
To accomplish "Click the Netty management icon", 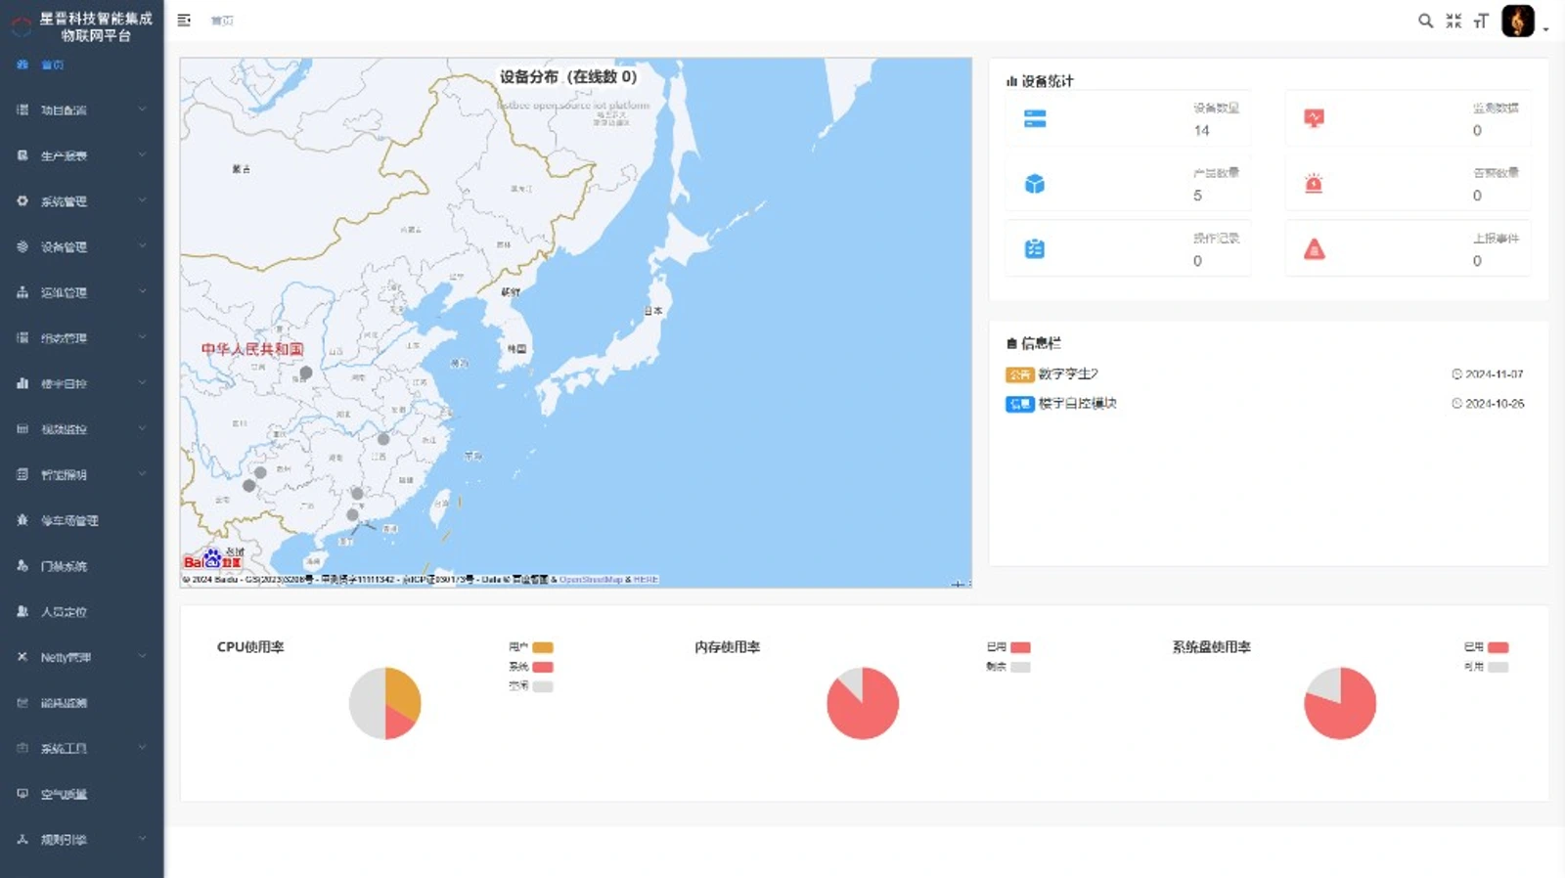I will [x=22, y=657].
